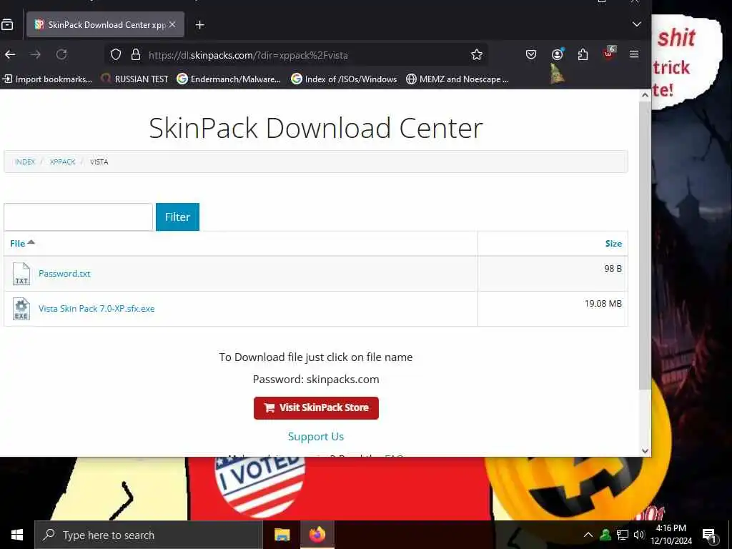Viewport: 732px width, 549px height.
Task: Open the extensions puzzle-piece icon
Action: point(583,54)
